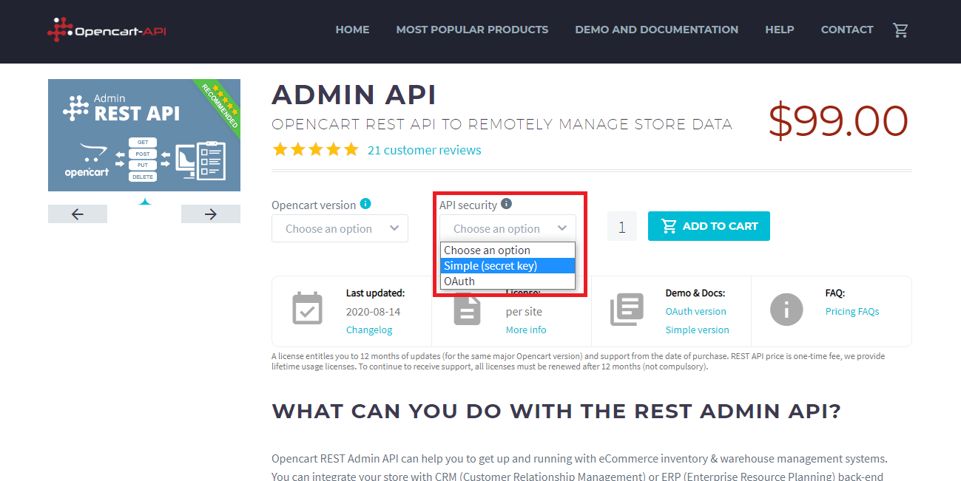Screen dimensions: 961x481
Task: Open DEMO AND DOCUMENTATION menu
Action: click(656, 30)
